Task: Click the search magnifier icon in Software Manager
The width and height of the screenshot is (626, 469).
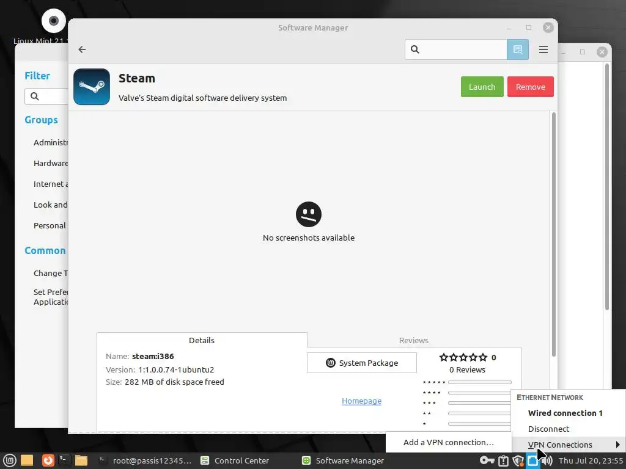Action: tap(415, 49)
